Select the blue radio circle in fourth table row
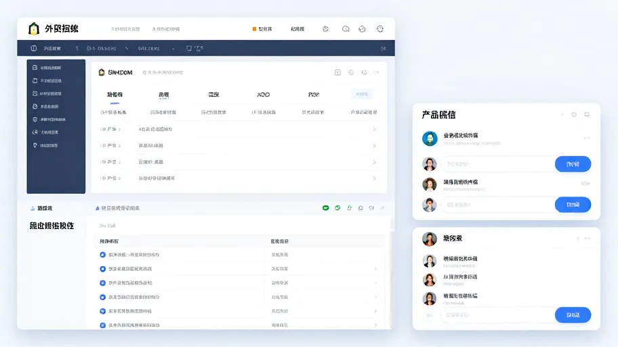Image resolution: width=618 pixels, height=347 pixels. (x=102, y=297)
